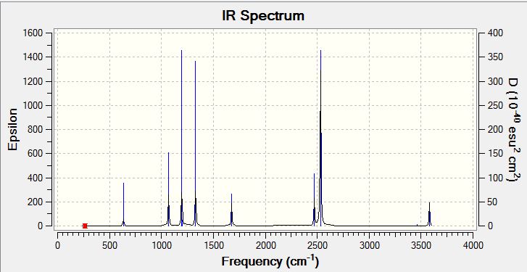Click the IR Spectrum plot title

(263, 15)
